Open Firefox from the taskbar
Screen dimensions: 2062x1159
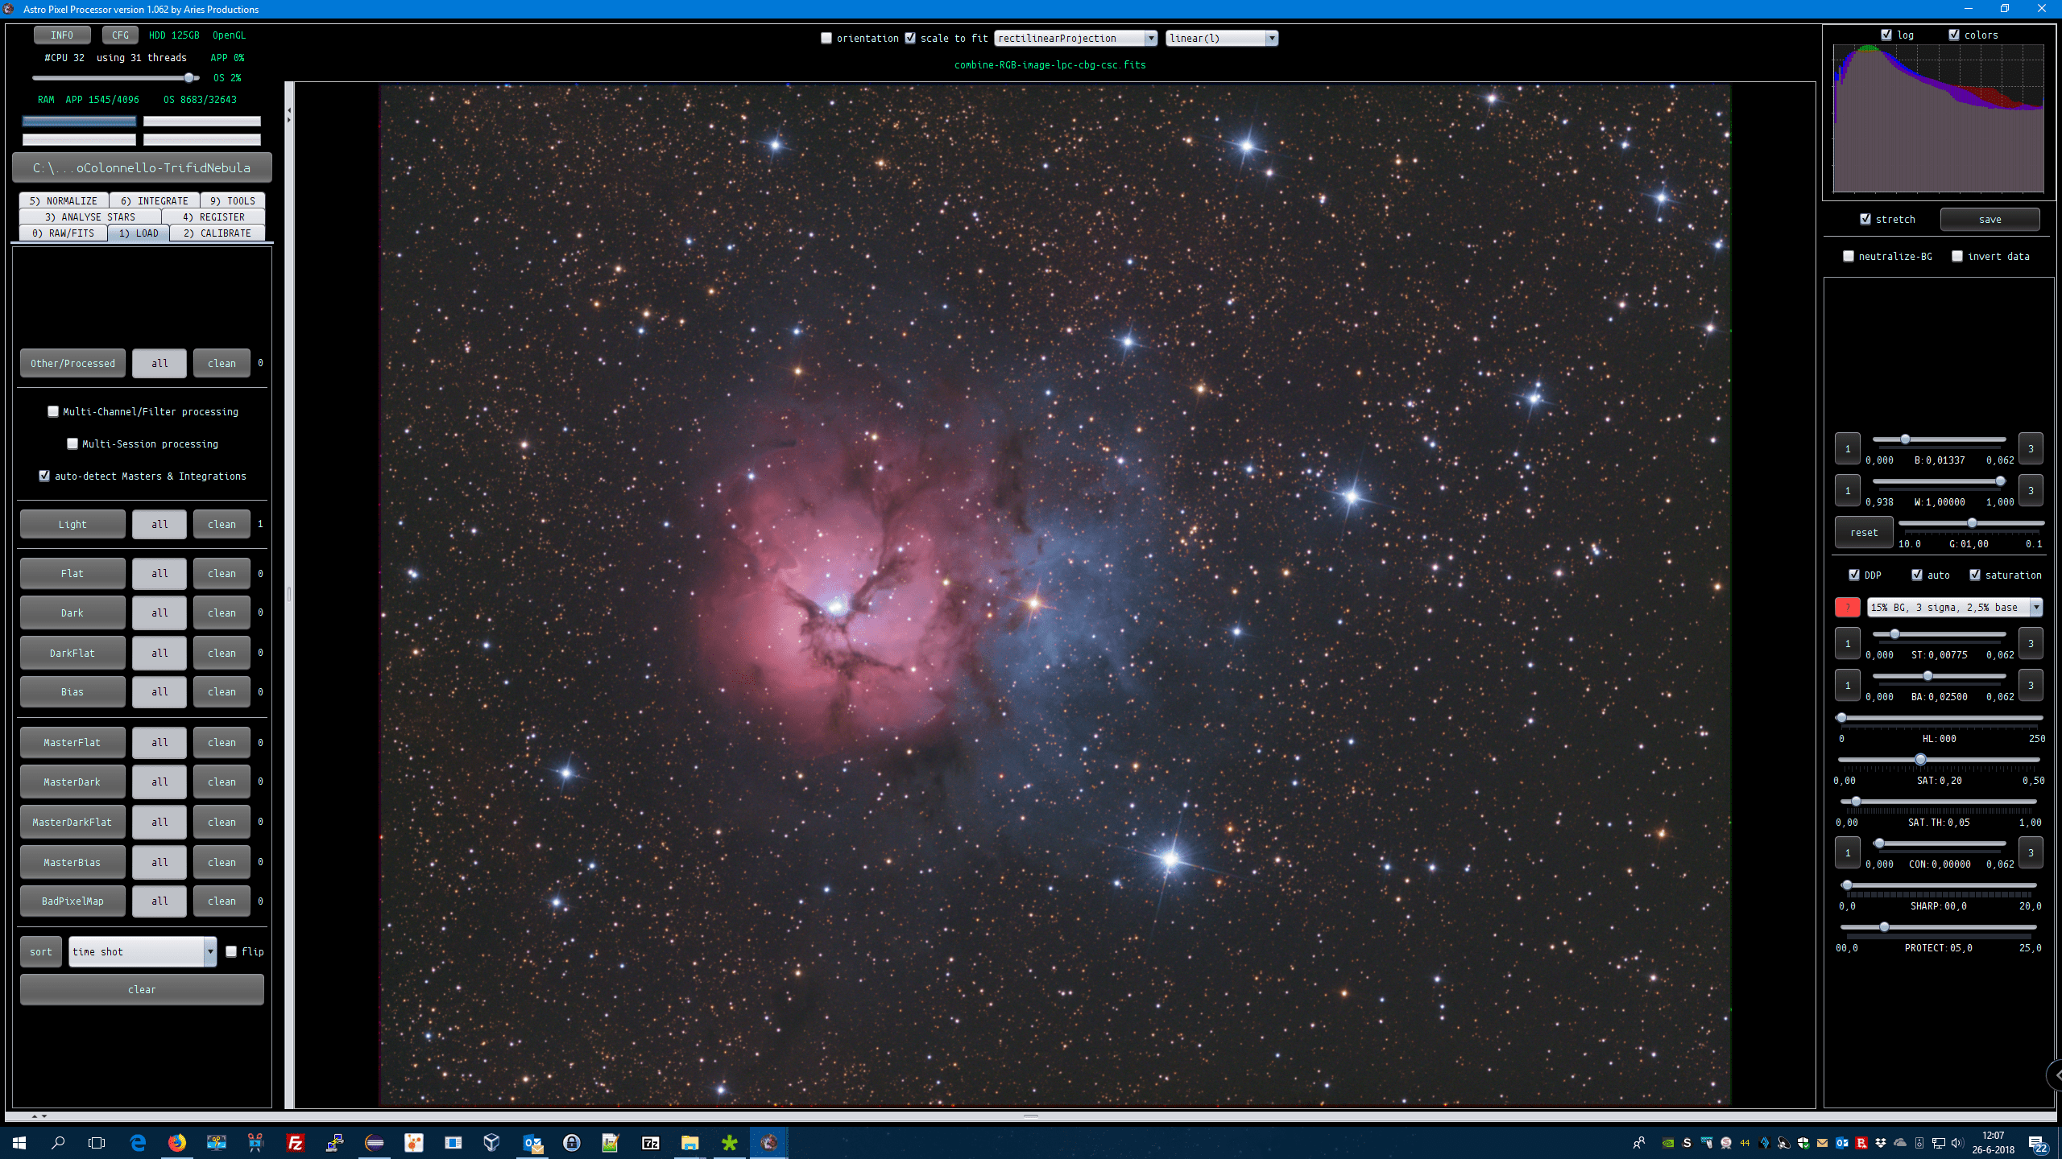(177, 1143)
